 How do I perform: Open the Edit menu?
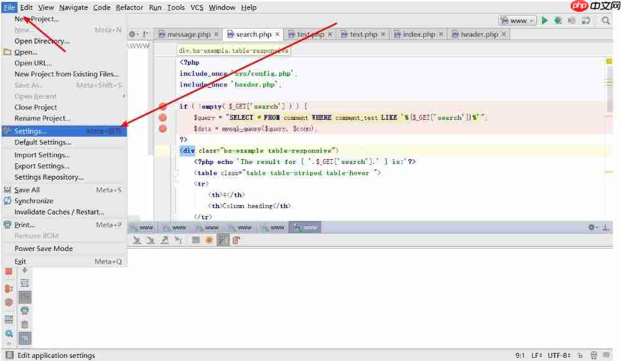point(26,7)
